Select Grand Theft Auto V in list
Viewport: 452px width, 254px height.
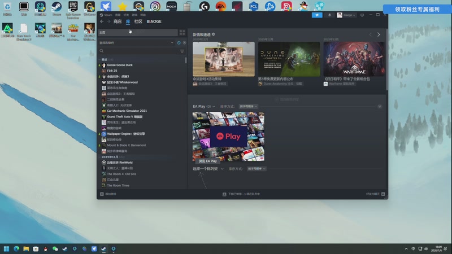pyautogui.click(x=124, y=117)
